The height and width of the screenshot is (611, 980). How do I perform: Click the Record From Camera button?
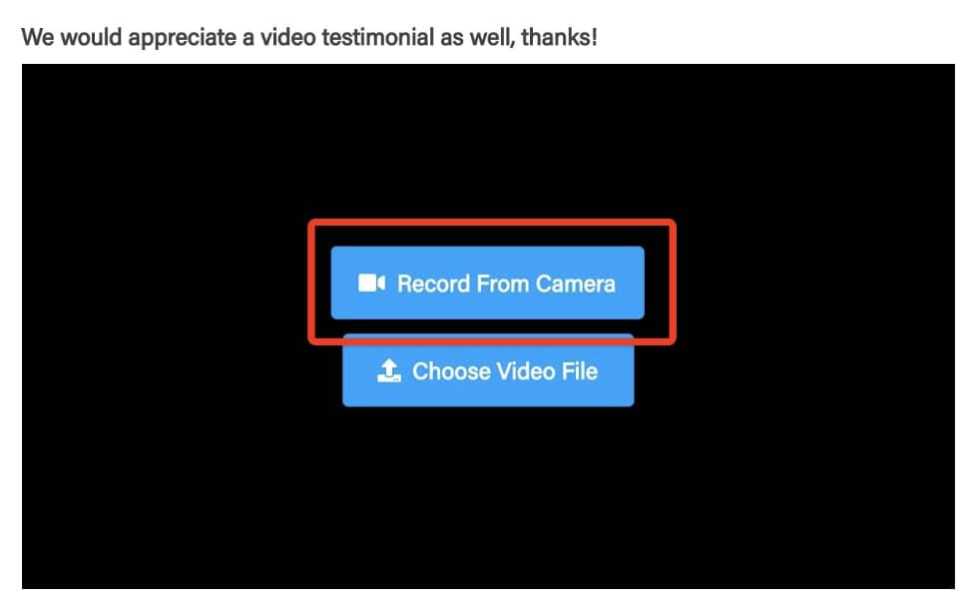click(487, 283)
